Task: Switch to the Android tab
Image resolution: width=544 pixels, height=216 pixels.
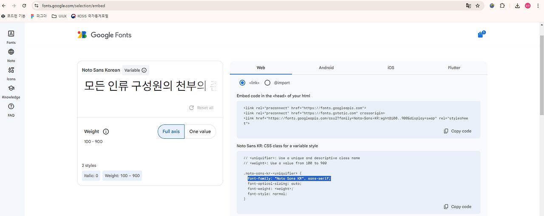Action: (x=326, y=67)
